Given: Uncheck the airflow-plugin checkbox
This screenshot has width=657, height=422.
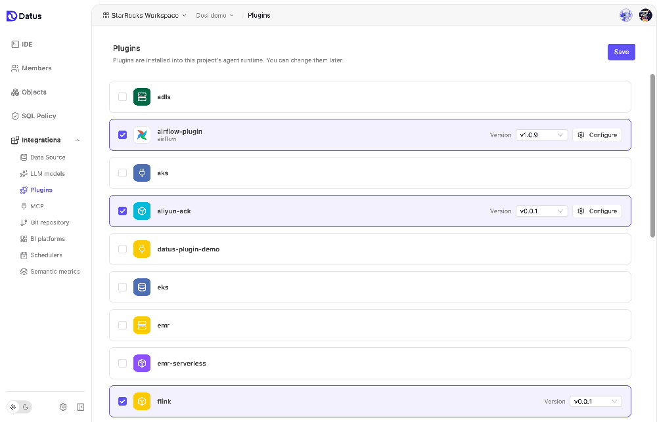Looking at the screenshot, I should (122, 135).
